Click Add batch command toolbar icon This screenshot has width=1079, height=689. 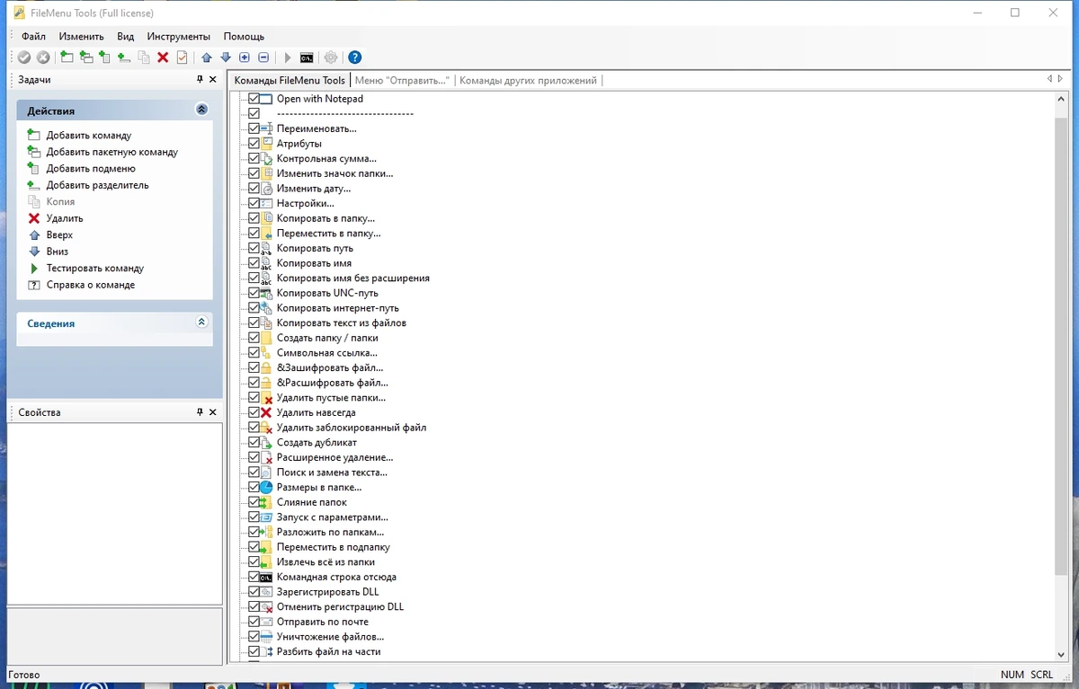pyautogui.click(x=86, y=57)
